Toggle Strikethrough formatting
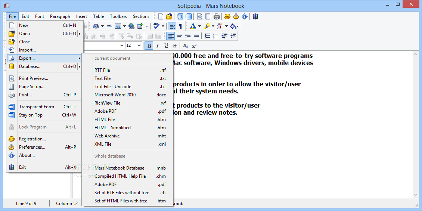422x211 pixels. click(x=175, y=46)
